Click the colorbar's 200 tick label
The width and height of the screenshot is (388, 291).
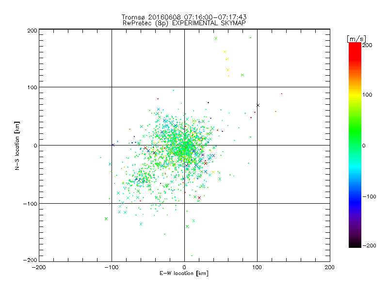click(367, 45)
